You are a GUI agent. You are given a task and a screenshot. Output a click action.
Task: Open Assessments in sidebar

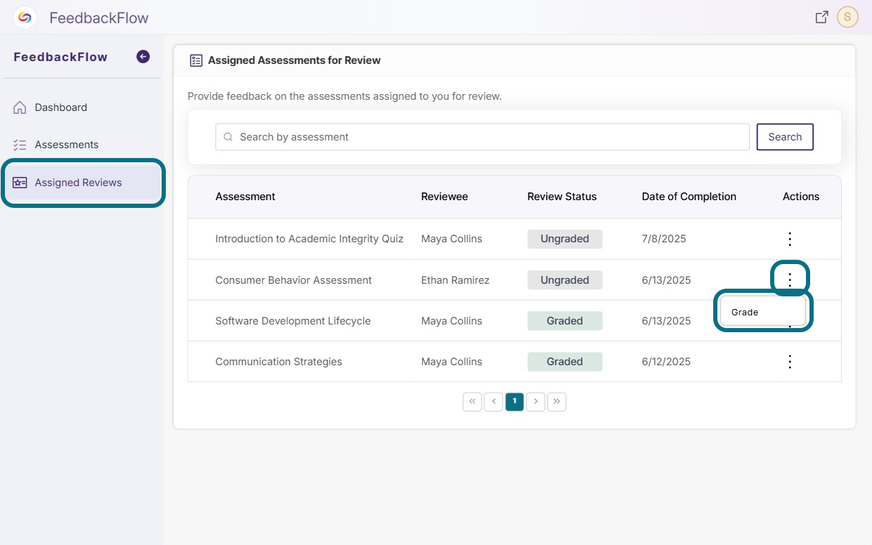click(67, 145)
